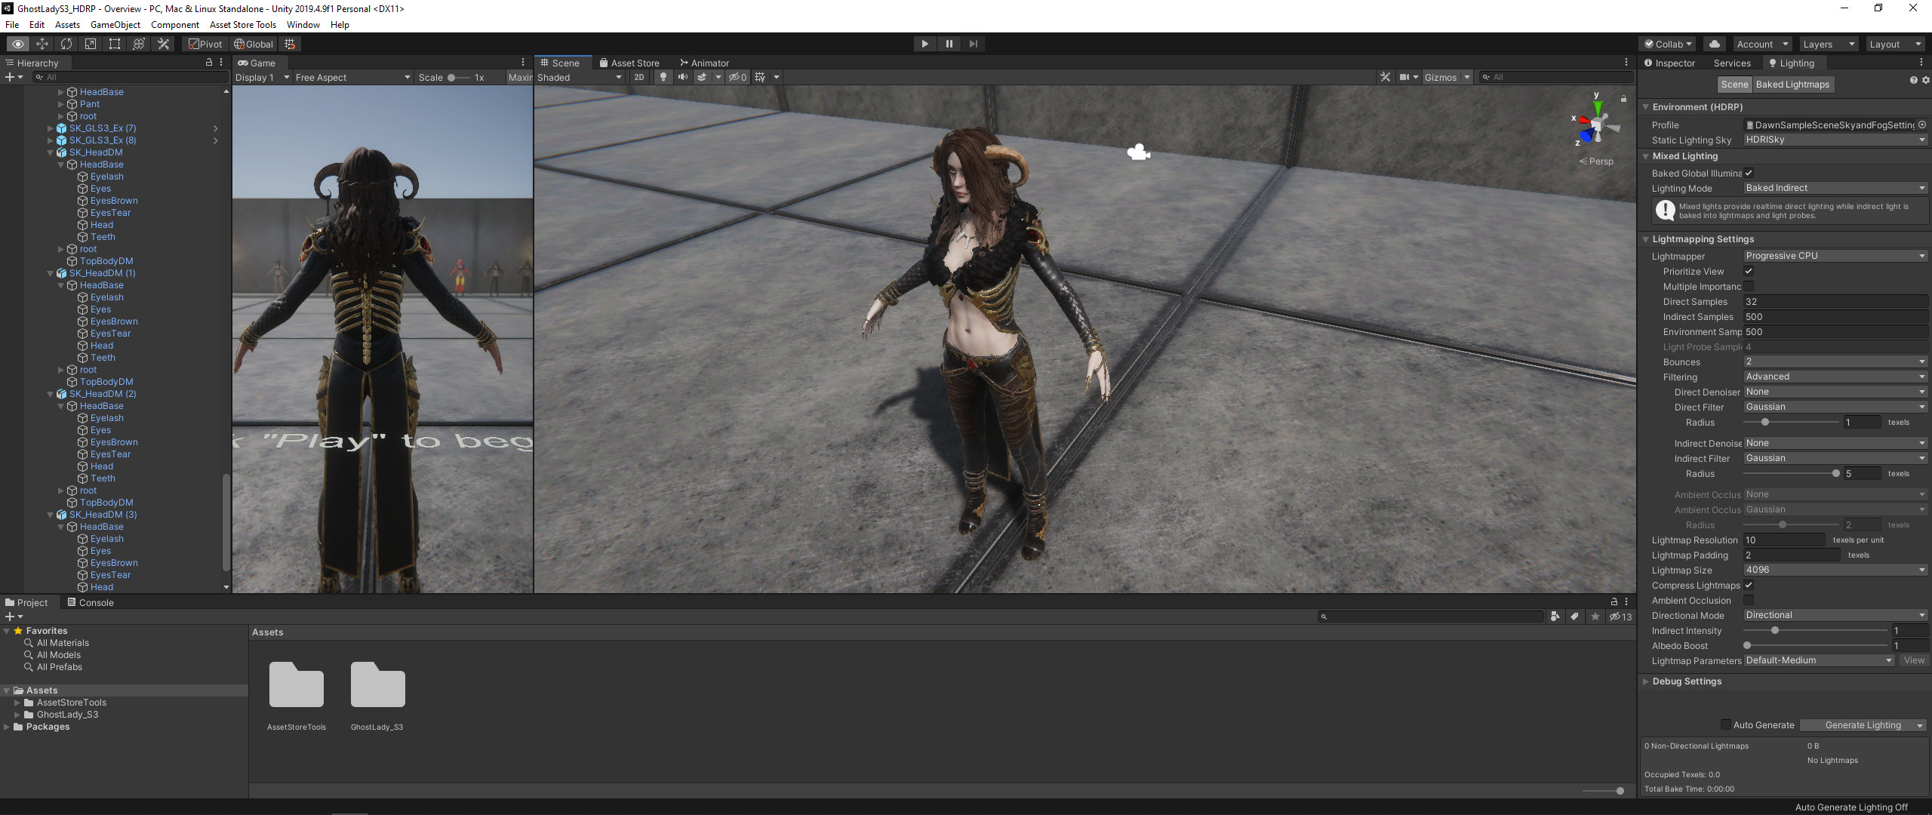Screen dimensions: 1932x815
Task: Select the Rotate tool
Action: (66, 44)
